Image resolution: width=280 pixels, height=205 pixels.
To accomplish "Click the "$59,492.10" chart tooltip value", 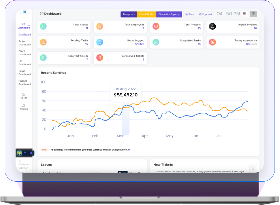I will coord(126,95).
